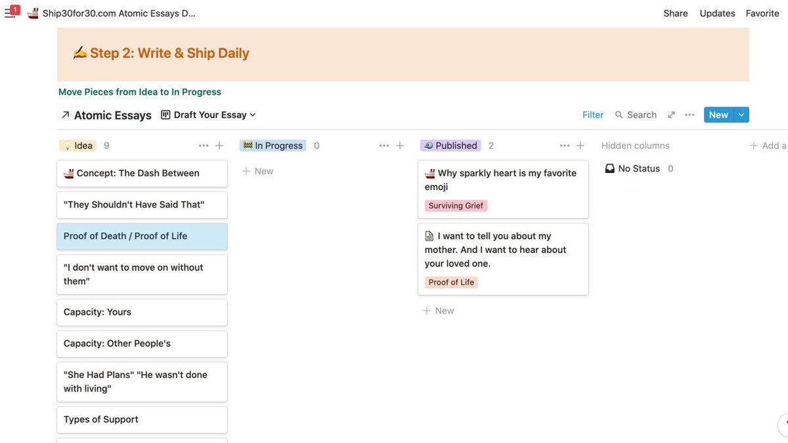Screen dimensions: 788x443
Task: Open the Share menu
Action: (676, 13)
